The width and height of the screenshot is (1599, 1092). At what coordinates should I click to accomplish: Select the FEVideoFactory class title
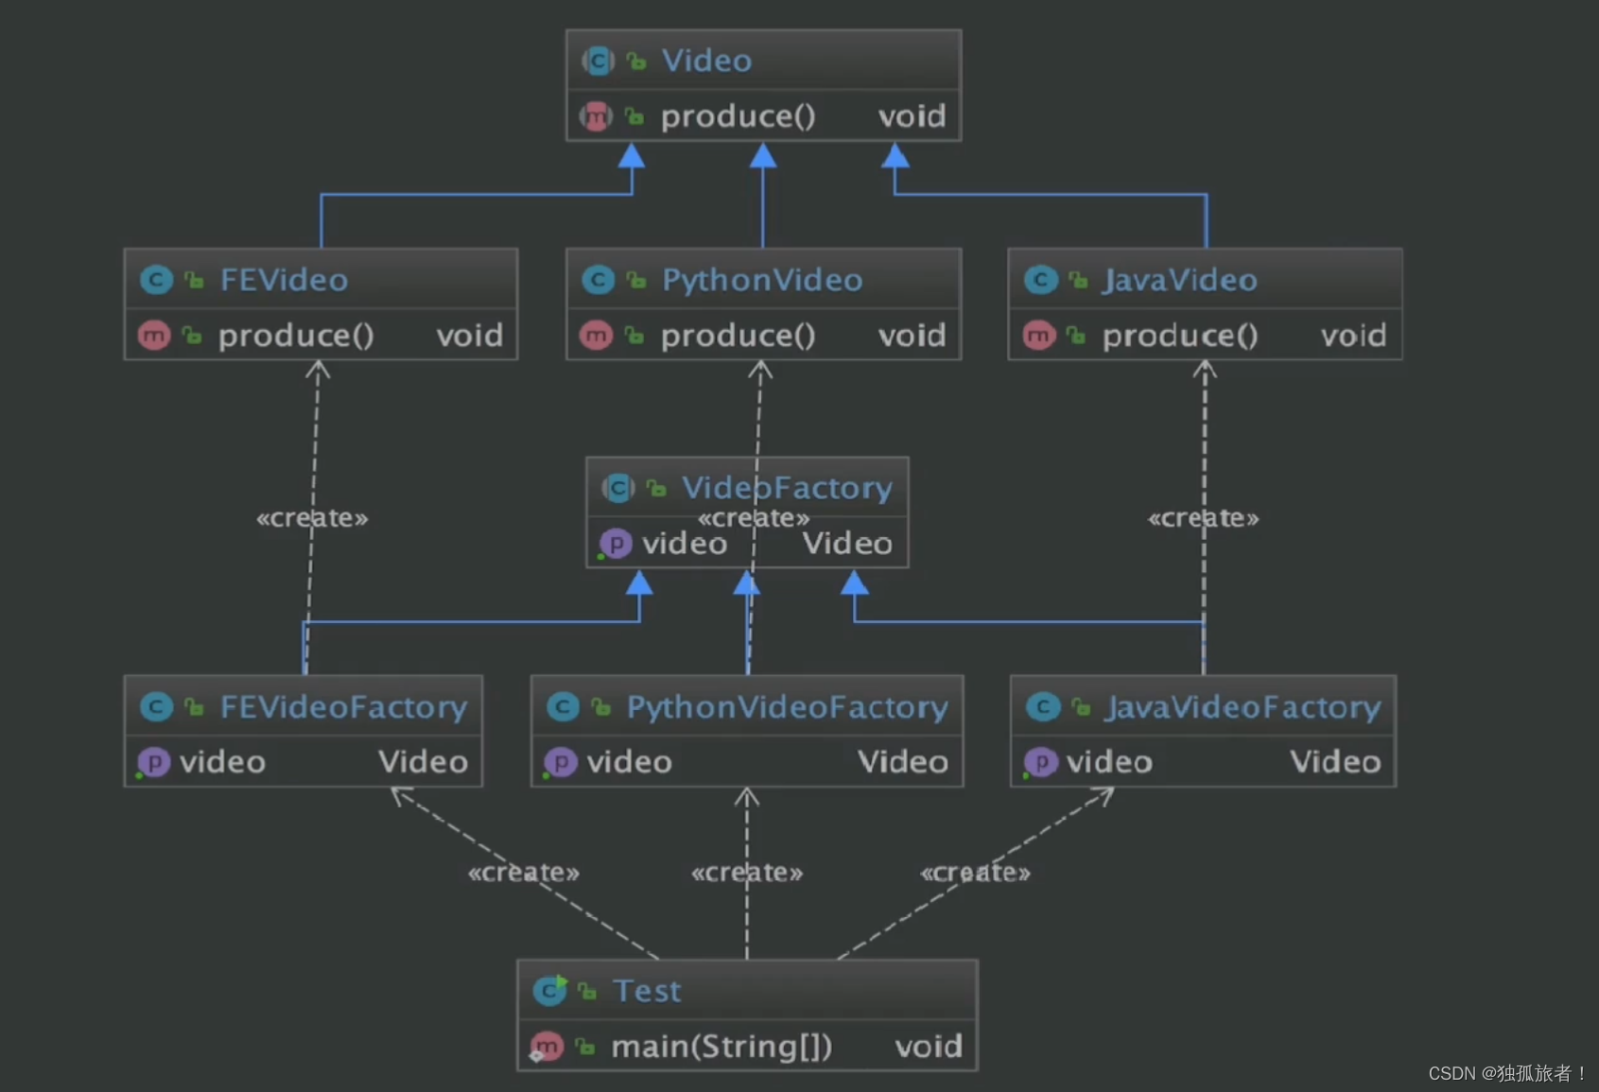click(343, 707)
